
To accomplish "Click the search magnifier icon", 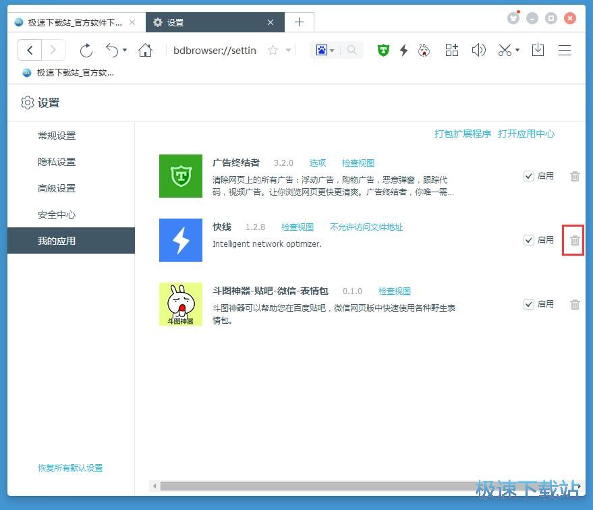I will [351, 50].
